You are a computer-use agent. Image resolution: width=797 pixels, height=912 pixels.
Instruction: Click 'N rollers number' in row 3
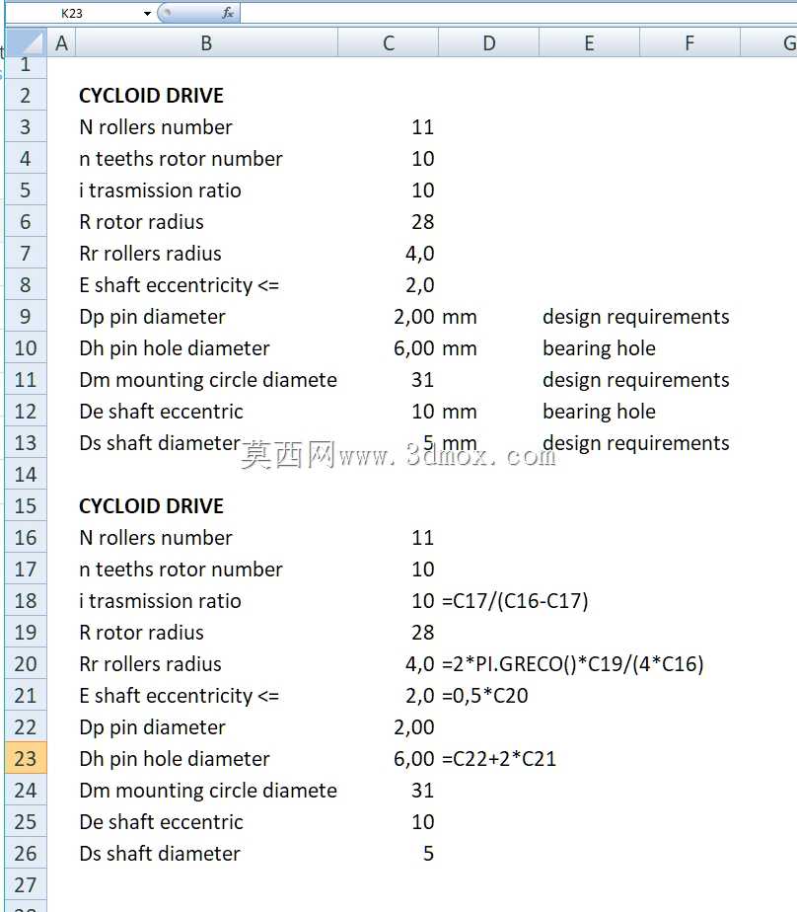[x=156, y=126]
